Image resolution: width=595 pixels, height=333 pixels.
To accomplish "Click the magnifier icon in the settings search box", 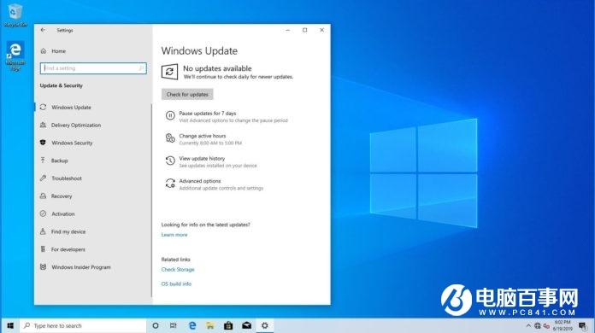I will coord(141,68).
